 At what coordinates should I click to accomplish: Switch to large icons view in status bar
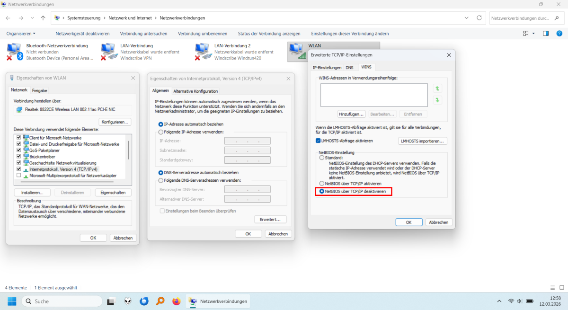(x=561, y=287)
